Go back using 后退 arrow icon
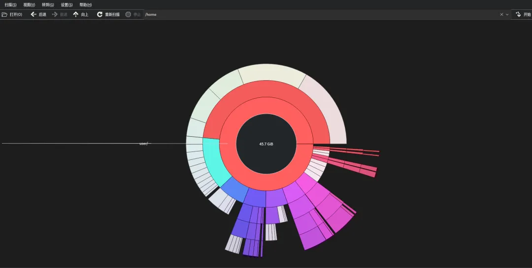 33,15
